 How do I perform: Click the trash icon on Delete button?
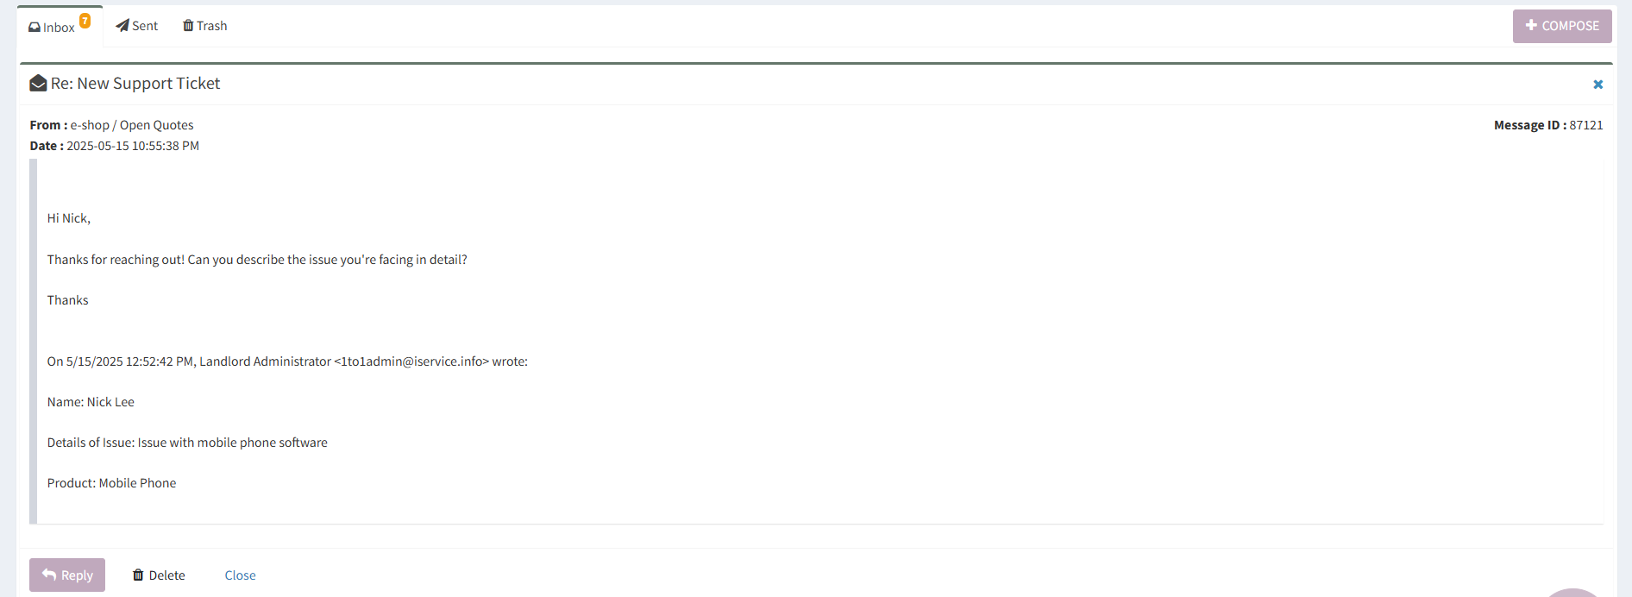pos(138,575)
